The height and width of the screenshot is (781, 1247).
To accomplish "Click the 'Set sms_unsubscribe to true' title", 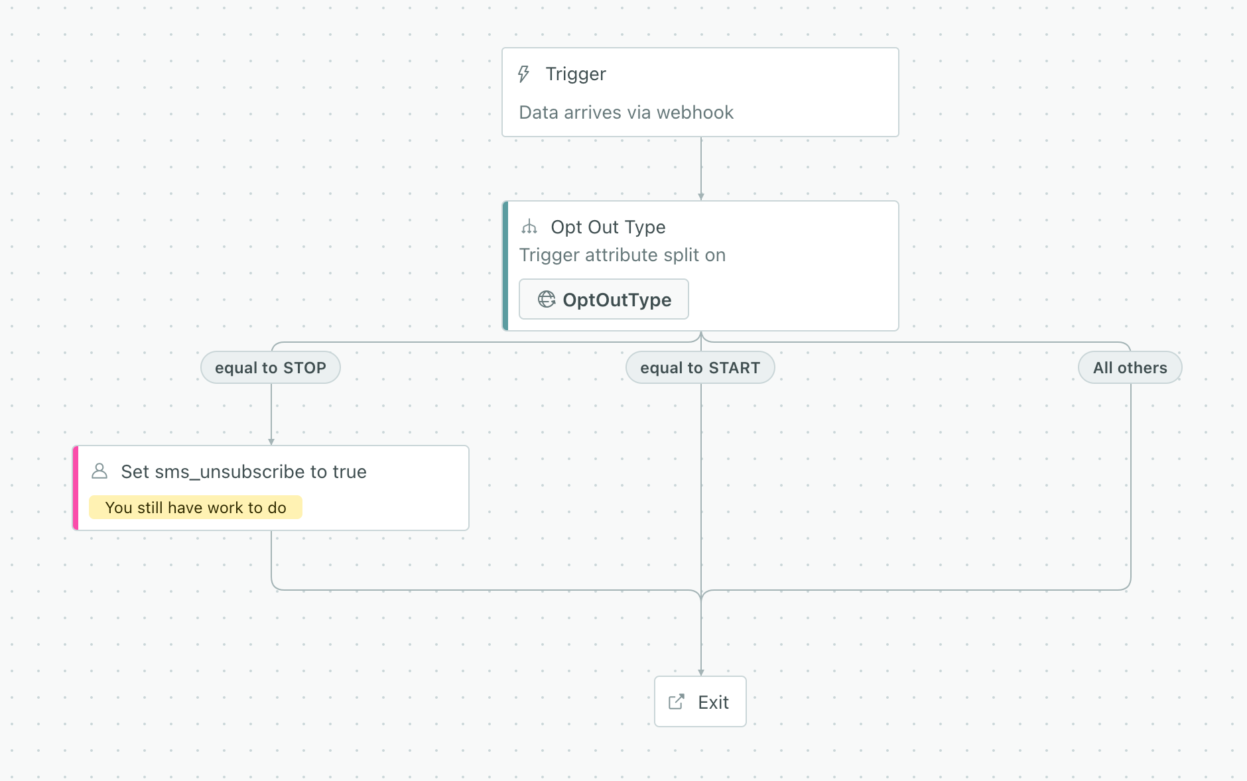I will coord(243,472).
